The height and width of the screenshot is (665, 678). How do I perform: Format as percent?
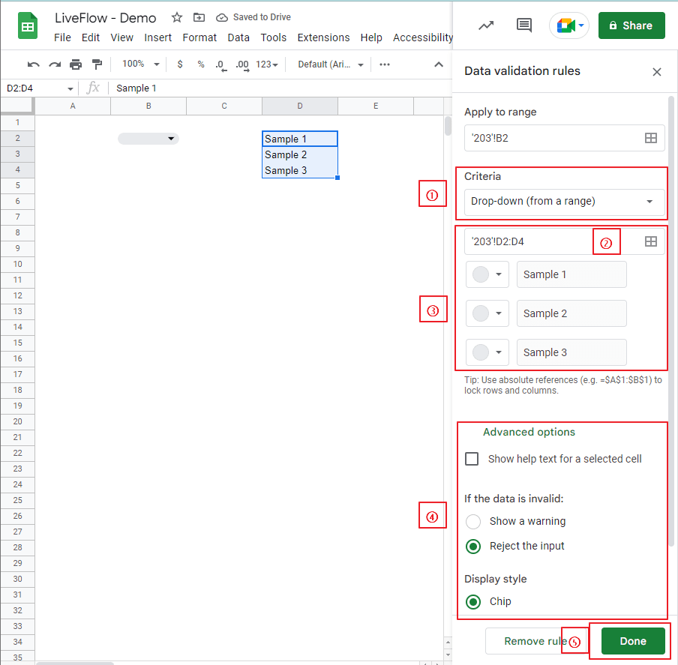coord(201,64)
